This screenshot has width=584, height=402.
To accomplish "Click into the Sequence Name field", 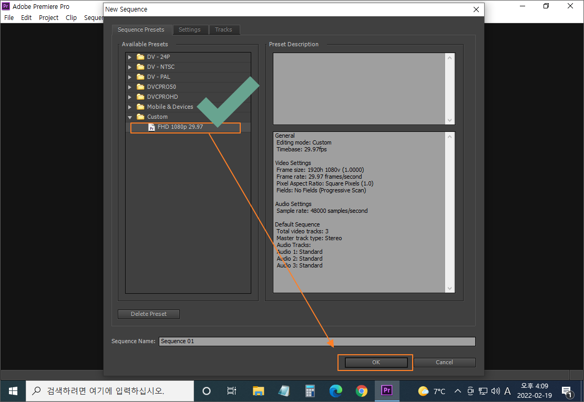I will click(317, 342).
